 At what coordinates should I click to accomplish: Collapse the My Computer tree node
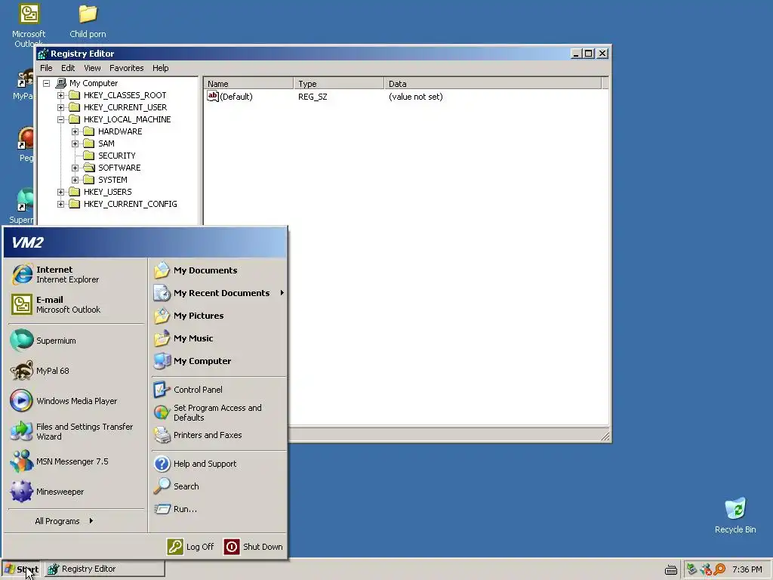coord(46,83)
